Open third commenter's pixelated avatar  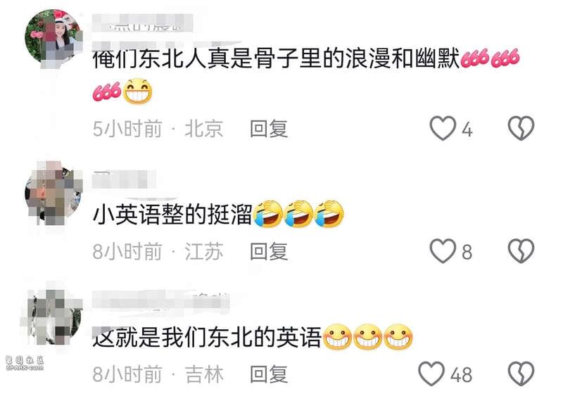coord(54,317)
